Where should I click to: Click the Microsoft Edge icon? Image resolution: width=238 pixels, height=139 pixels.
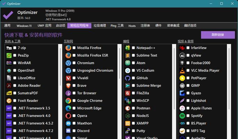coord(68,108)
